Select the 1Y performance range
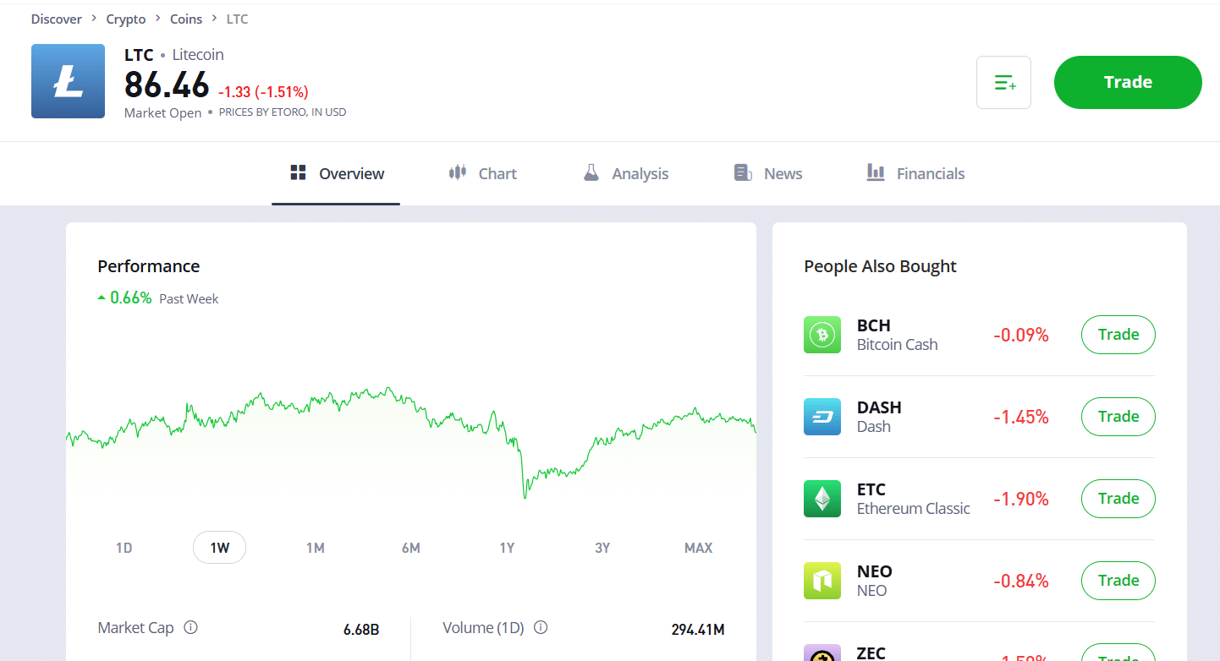 pyautogui.click(x=507, y=548)
